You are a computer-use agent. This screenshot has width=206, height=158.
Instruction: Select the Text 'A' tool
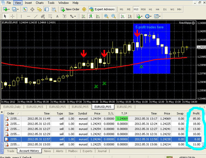point(57,17)
